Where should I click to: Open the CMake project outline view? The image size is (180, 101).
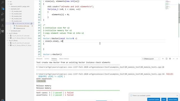click(x=3, y=31)
